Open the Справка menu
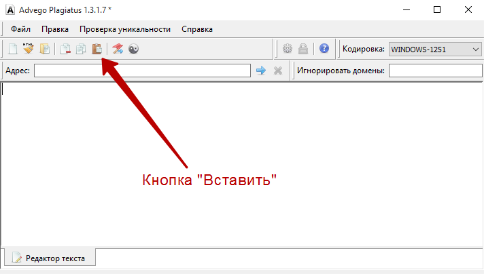Screen dimensions: 484x274 [197, 29]
